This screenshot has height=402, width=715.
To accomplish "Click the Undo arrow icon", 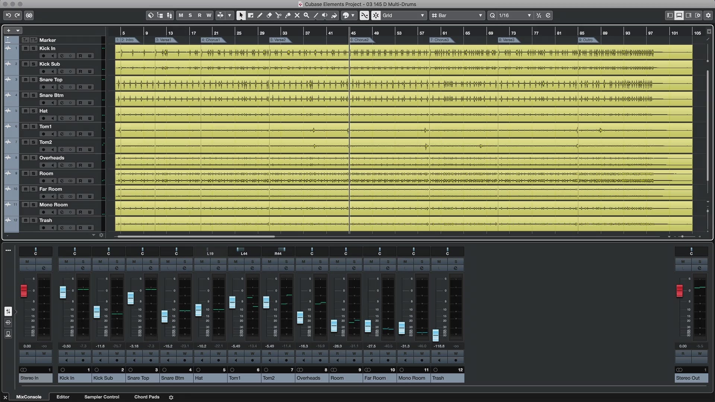I will pos(8,15).
